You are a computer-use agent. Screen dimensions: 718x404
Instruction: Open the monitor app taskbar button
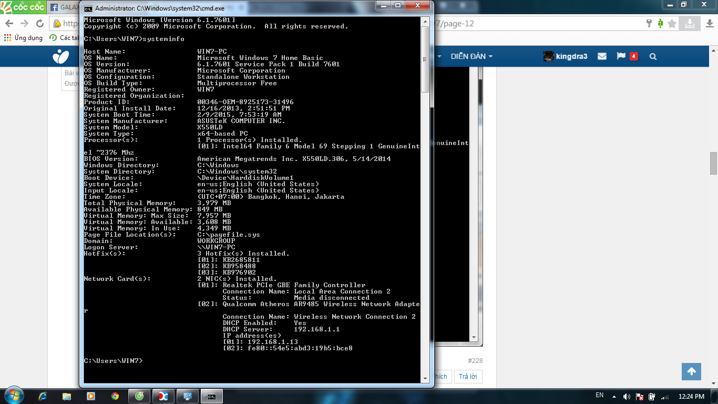point(188,396)
